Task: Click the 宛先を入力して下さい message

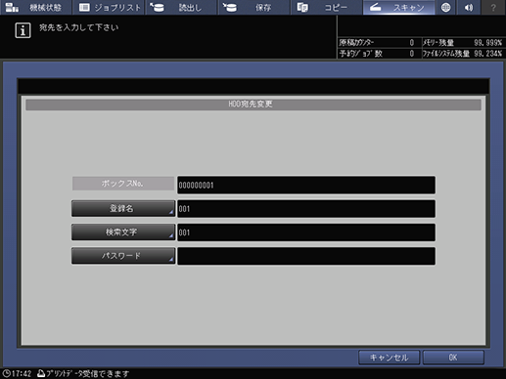Action: (79, 27)
